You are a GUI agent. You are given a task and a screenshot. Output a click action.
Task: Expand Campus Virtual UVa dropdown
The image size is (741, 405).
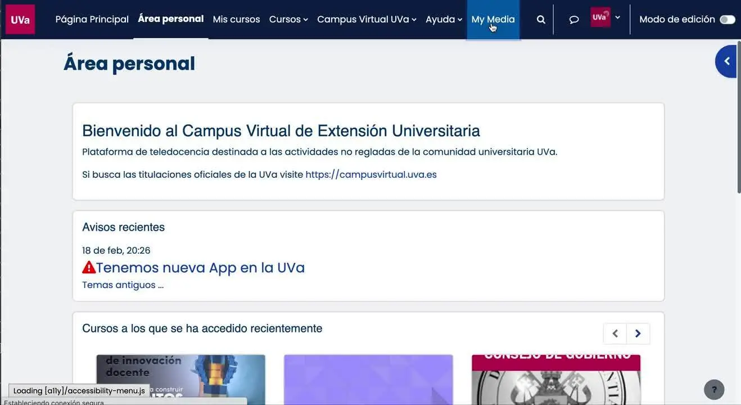(x=367, y=19)
